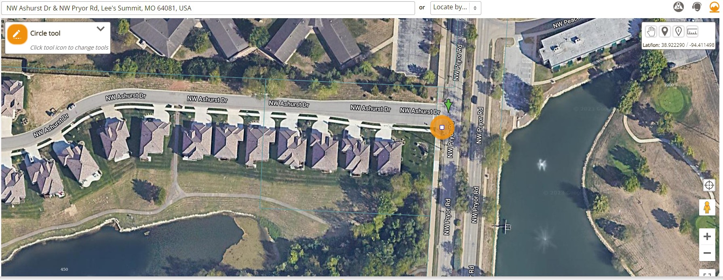Viewport: 723px width, 280px height.
Task: Select the location pin marker tool
Action: tap(665, 31)
